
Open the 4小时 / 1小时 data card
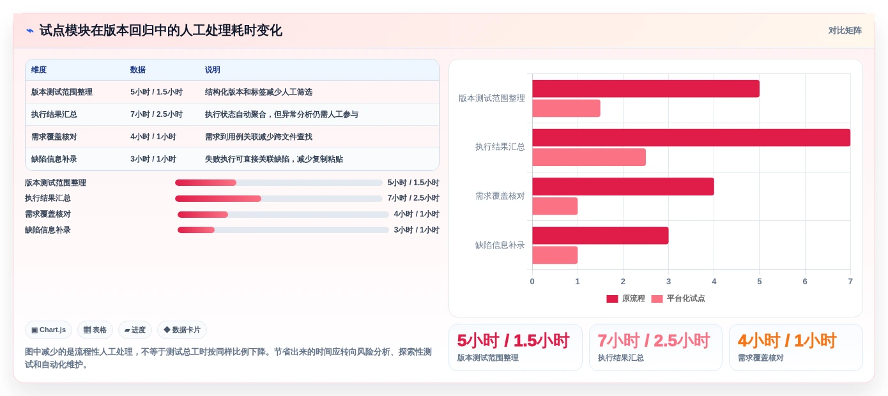pyautogui.click(x=796, y=347)
